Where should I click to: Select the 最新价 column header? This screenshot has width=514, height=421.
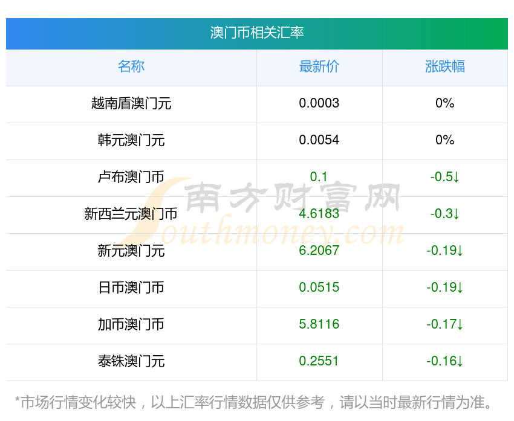click(x=319, y=66)
